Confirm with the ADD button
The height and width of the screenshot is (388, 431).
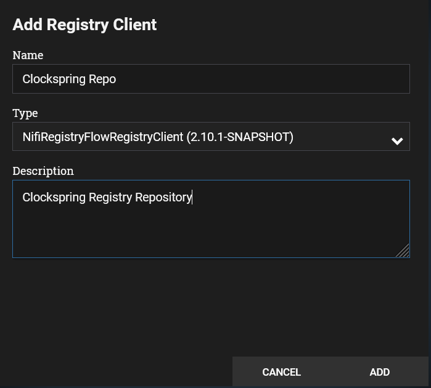tap(380, 372)
